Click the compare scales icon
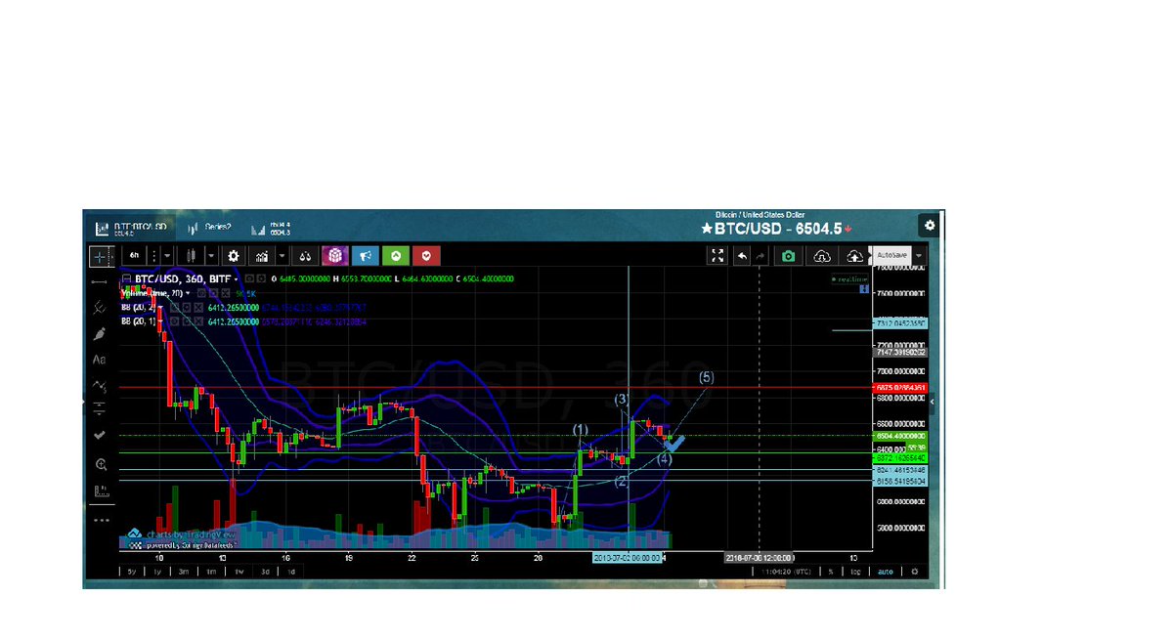 coord(305,256)
